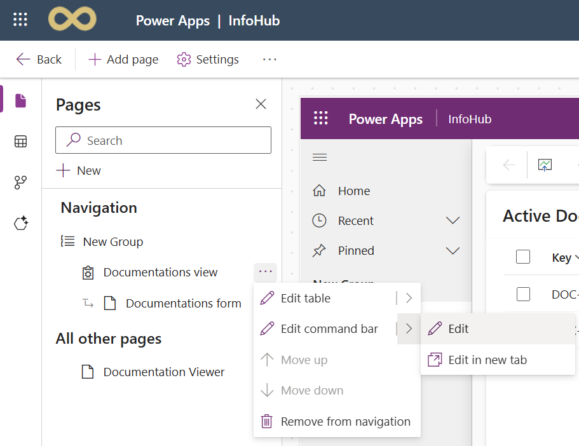Tick the checkbox for the DOC row

click(523, 294)
